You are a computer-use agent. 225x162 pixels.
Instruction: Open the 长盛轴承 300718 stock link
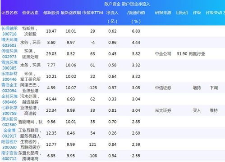point(9,31)
